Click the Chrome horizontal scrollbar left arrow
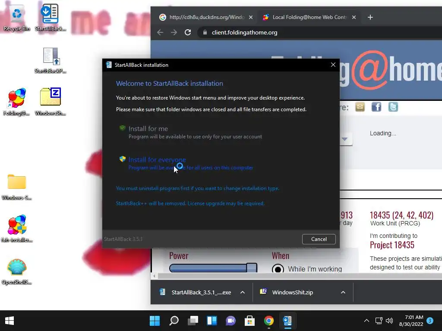The image size is (442, 331). tap(154, 276)
